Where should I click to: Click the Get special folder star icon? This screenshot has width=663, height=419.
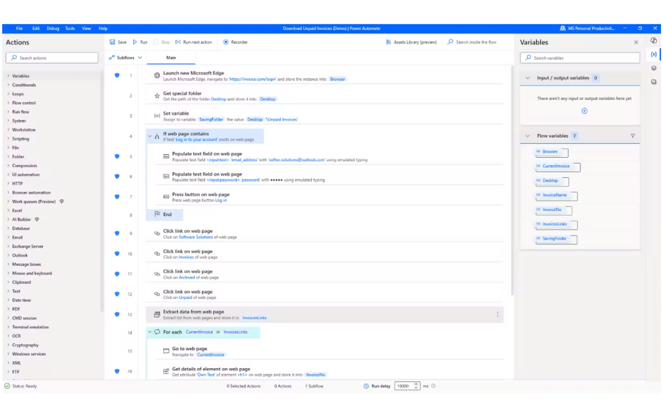(x=157, y=96)
